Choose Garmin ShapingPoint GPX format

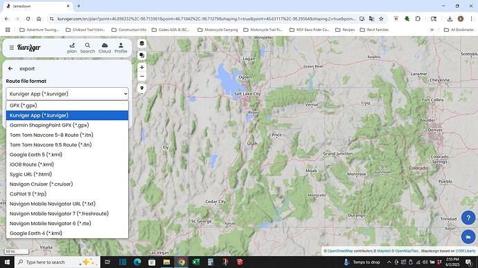pos(67,125)
